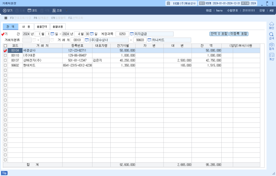Select code cell 00137
The image size is (276, 176).
15,60
